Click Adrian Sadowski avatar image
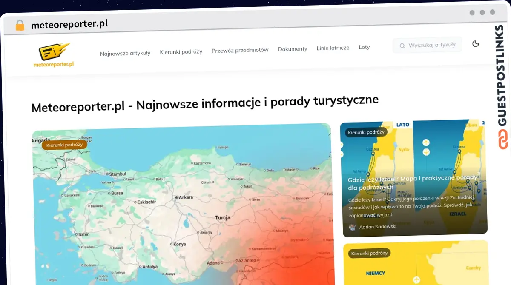Viewport: 511px width, 285px height. [353, 227]
